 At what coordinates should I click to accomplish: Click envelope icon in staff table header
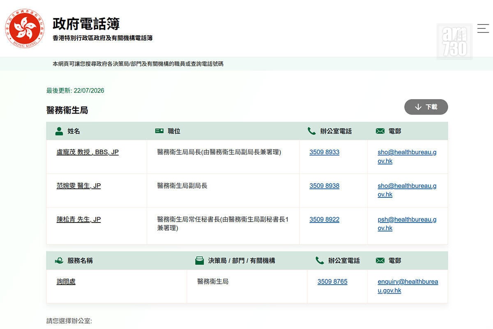(x=380, y=131)
